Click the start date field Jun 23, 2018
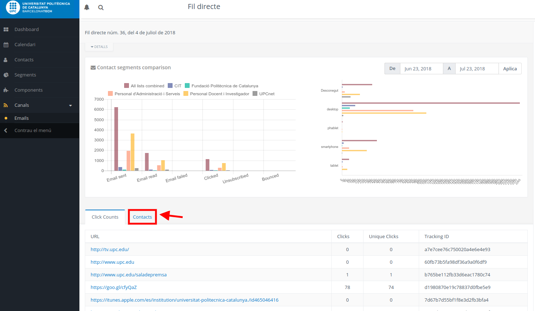535x311 pixels. coord(421,69)
